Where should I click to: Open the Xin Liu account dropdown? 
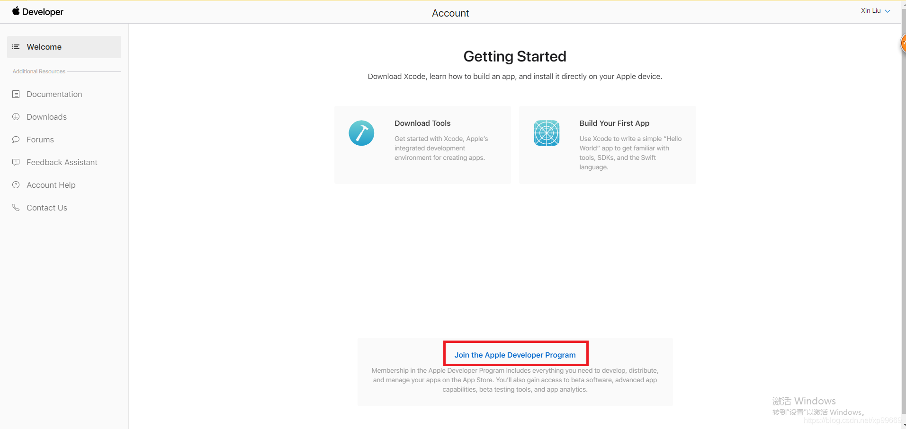[x=875, y=10]
